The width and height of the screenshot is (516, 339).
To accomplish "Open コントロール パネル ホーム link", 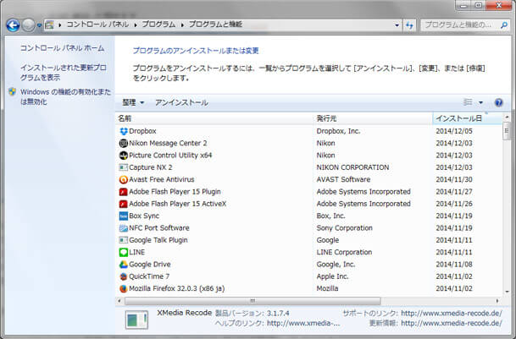I will click(62, 48).
